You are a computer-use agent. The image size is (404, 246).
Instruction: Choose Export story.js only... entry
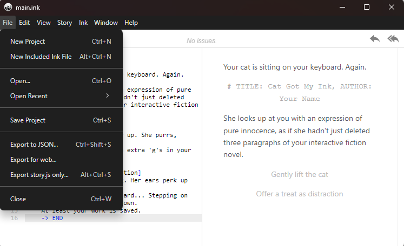pos(61,175)
